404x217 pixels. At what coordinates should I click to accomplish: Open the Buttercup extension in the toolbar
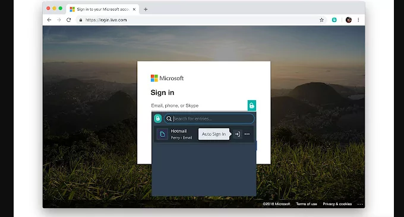334,20
